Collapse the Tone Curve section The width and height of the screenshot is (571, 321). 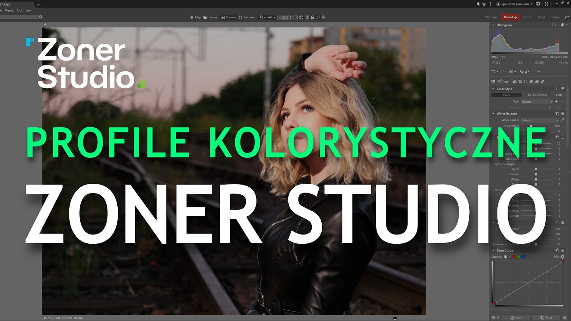pyautogui.click(x=493, y=251)
